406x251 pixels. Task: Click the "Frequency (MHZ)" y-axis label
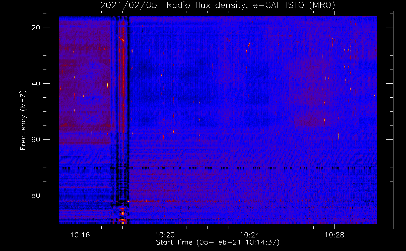point(23,120)
